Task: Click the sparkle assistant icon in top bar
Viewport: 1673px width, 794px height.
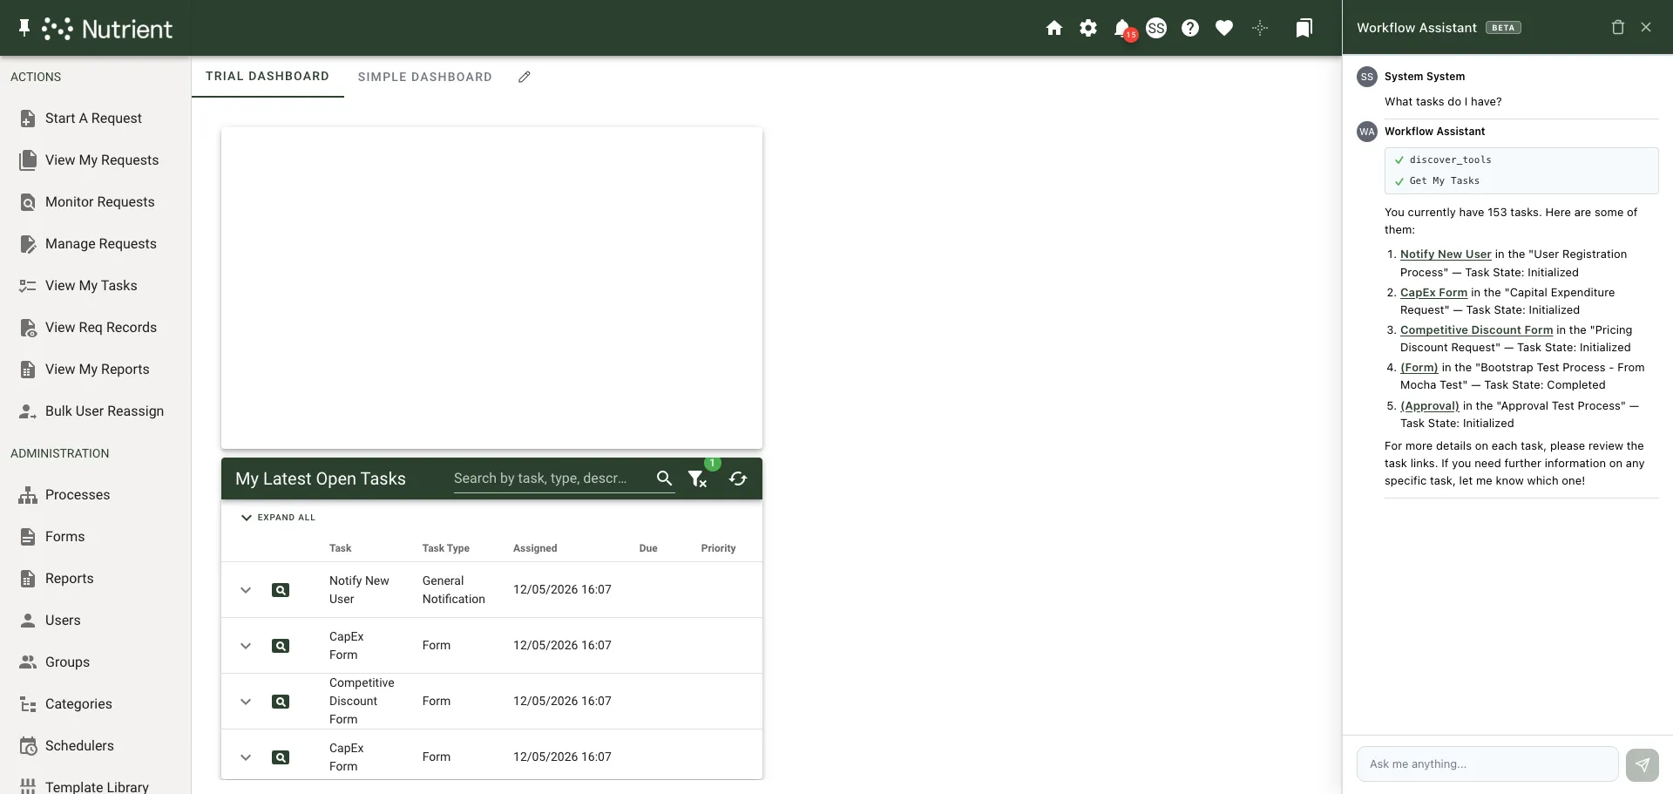Action: tap(1260, 28)
